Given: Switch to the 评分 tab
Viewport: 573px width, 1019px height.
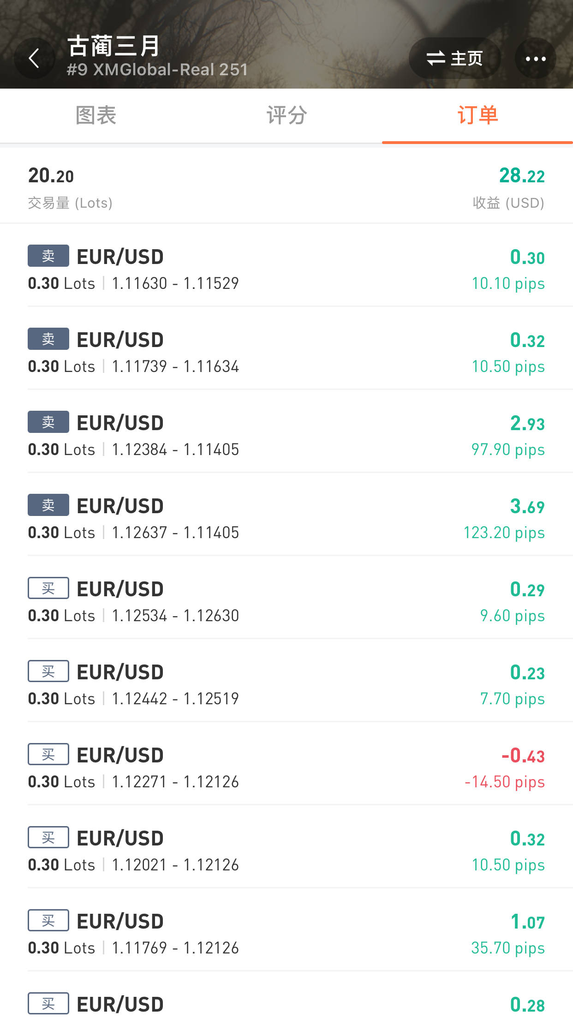Looking at the screenshot, I should (286, 115).
